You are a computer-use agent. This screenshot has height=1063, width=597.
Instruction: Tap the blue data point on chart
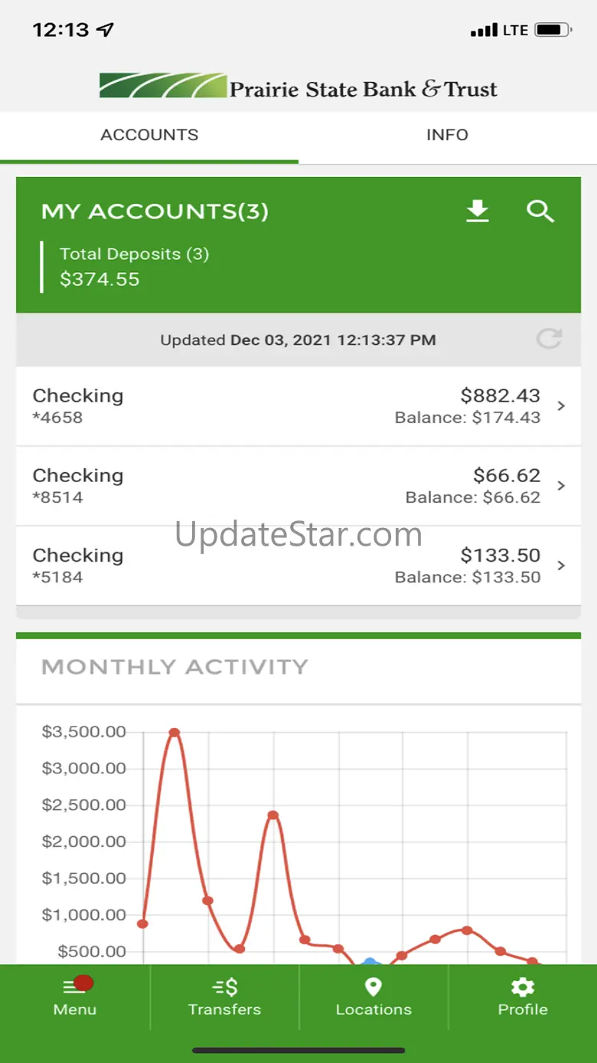(370, 963)
